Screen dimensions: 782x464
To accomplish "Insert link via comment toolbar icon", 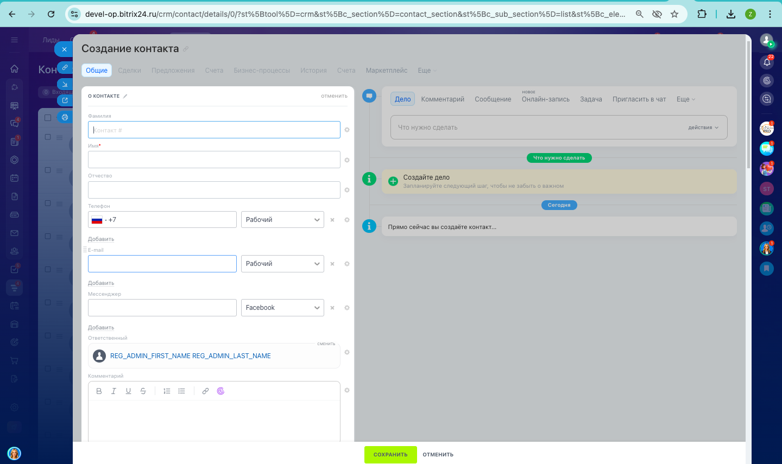I will tap(205, 391).
